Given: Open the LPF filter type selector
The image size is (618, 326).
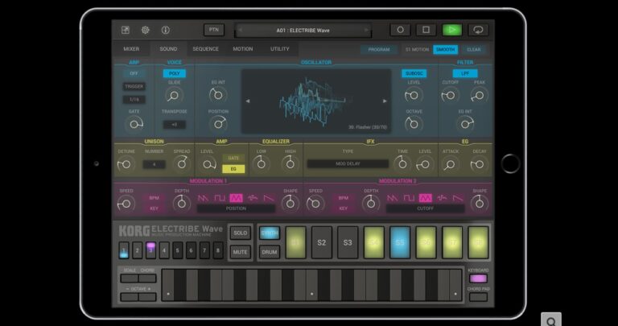Looking at the screenshot, I should [x=465, y=73].
